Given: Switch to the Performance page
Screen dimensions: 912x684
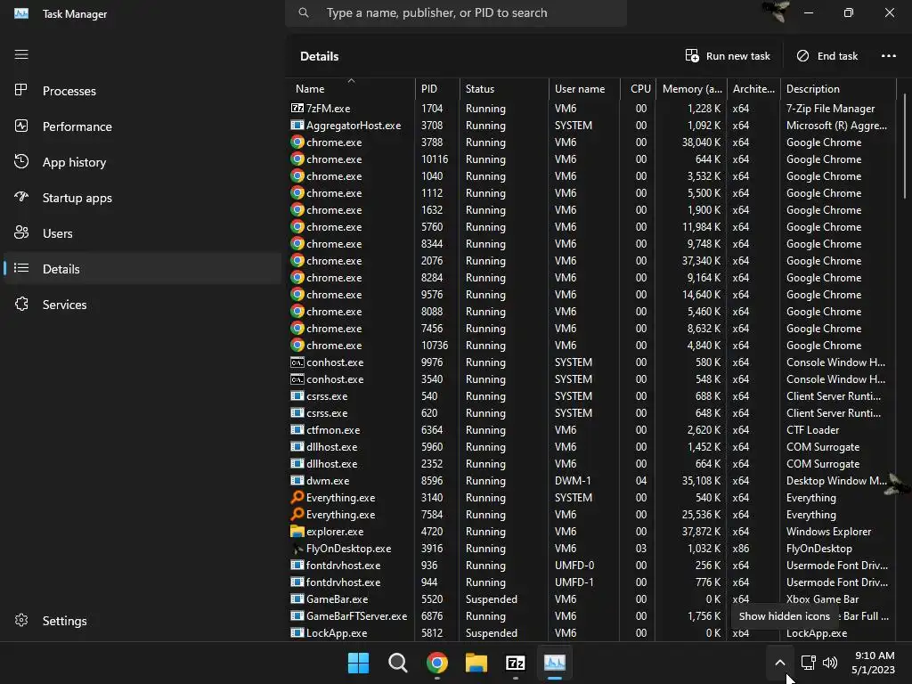Looking at the screenshot, I should click(x=142, y=126).
